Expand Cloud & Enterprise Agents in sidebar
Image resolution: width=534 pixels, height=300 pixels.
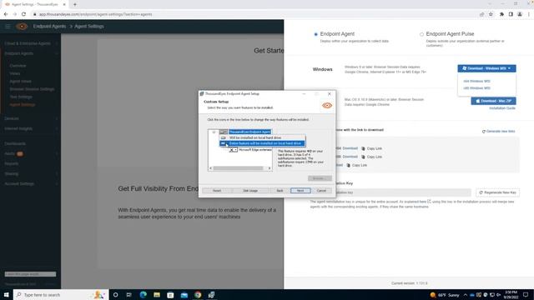coord(57,43)
